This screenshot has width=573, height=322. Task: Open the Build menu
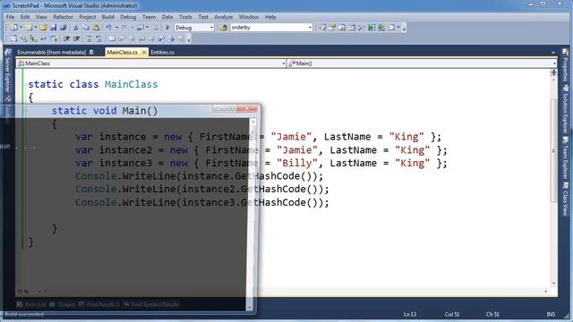107,17
